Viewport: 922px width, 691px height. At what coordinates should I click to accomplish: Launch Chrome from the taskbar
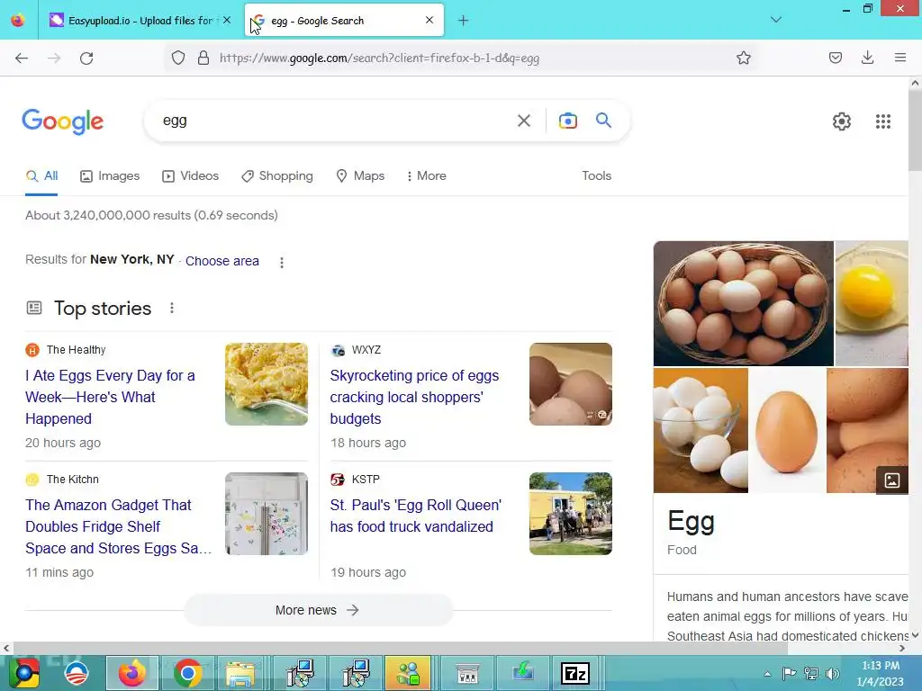click(x=187, y=673)
